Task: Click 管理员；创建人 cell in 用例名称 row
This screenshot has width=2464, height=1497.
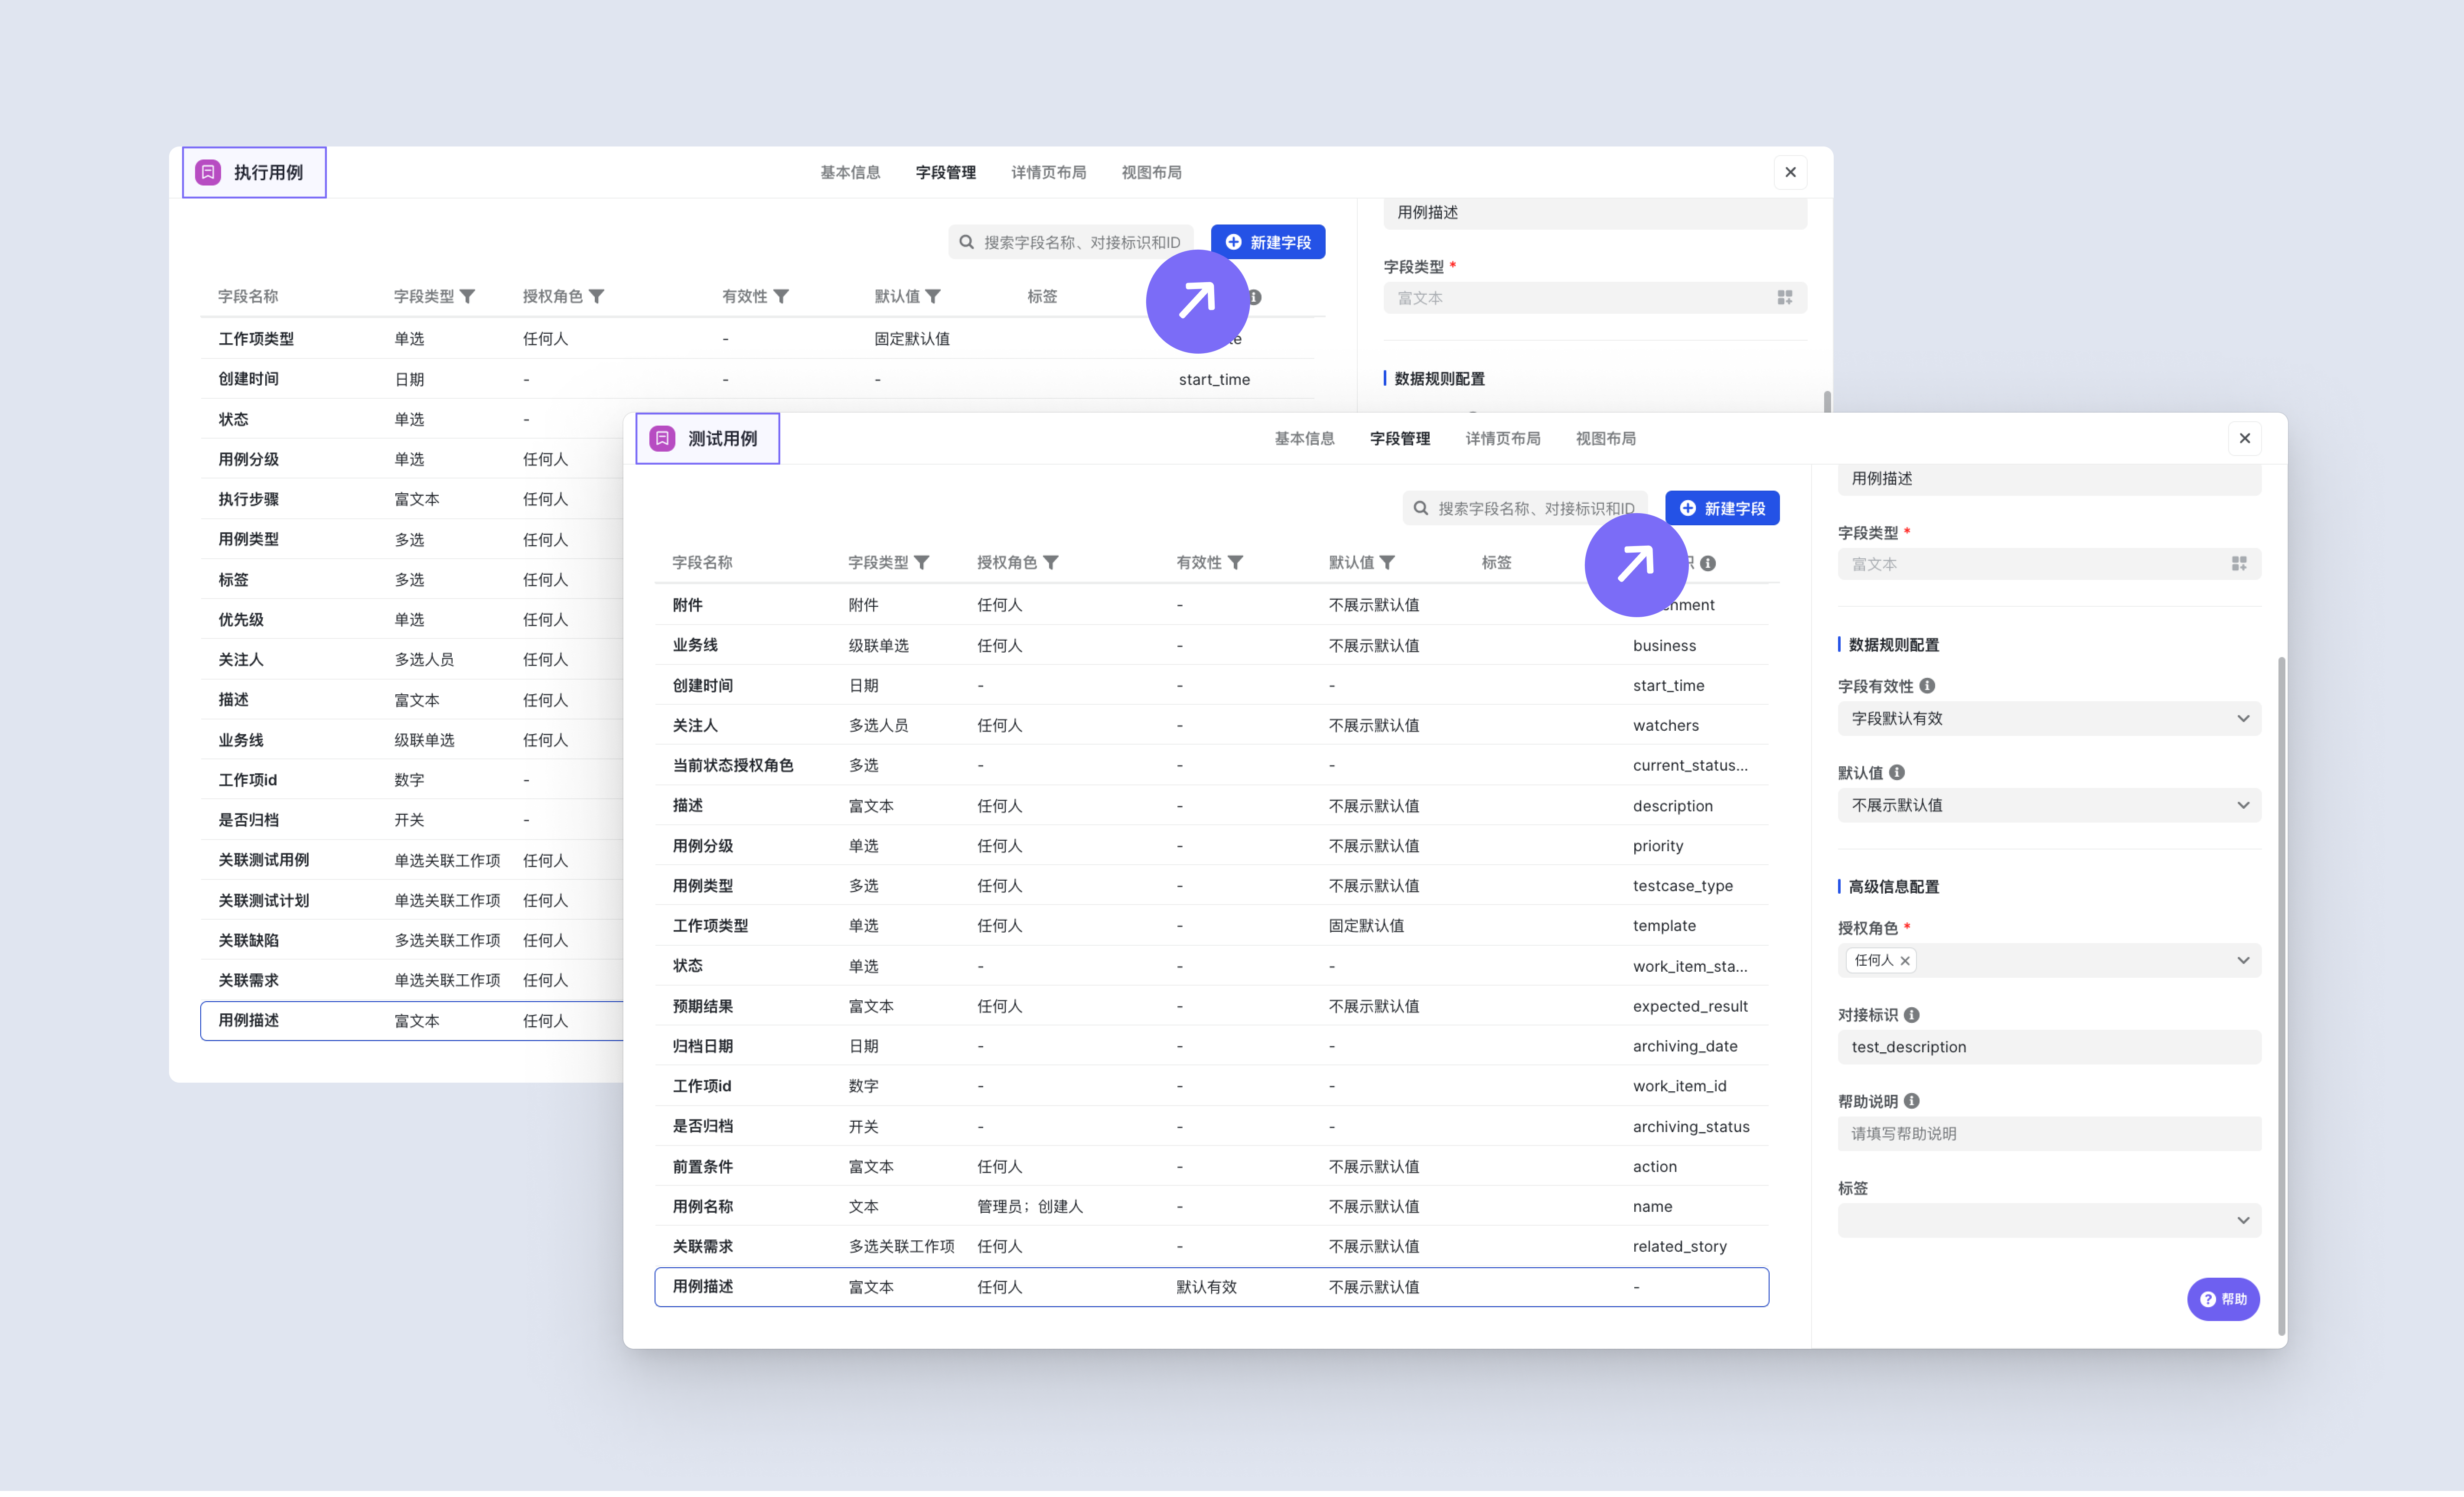Action: coord(1029,1207)
